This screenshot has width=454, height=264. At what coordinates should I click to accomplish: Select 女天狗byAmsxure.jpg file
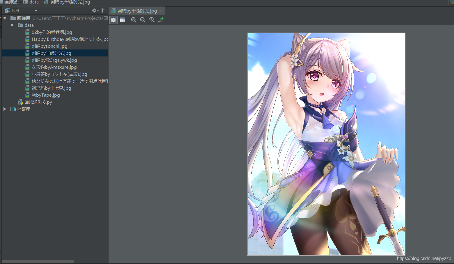pos(54,67)
